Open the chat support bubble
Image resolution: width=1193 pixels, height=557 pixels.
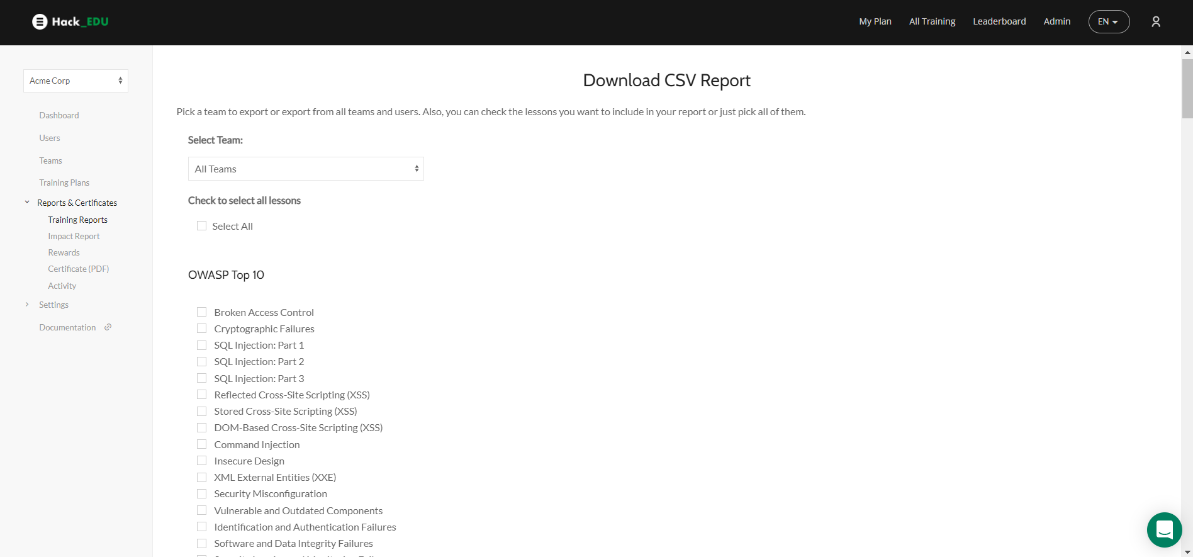point(1164,529)
